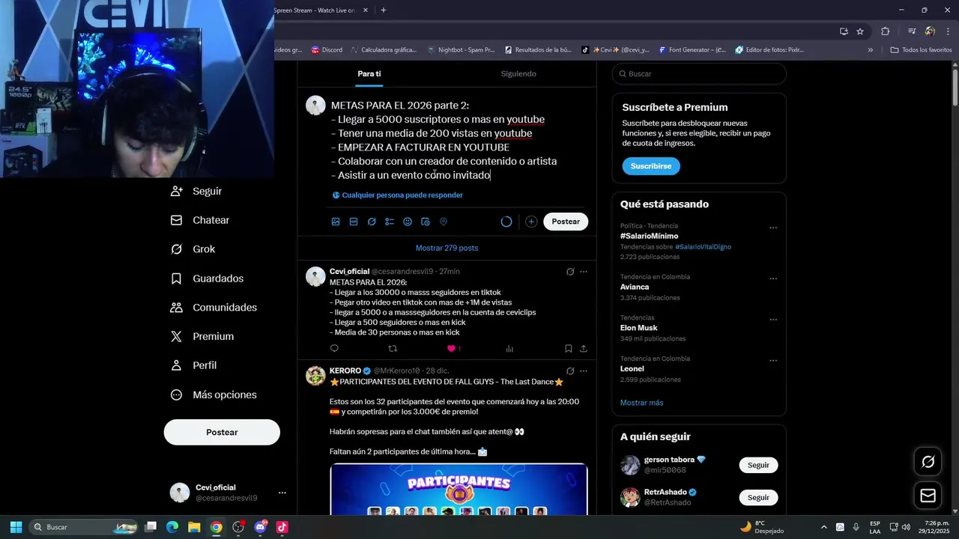Open the #SalarioVitalDigno hashtag link
The width and height of the screenshot is (959, 539).
(x=703, y=246)
